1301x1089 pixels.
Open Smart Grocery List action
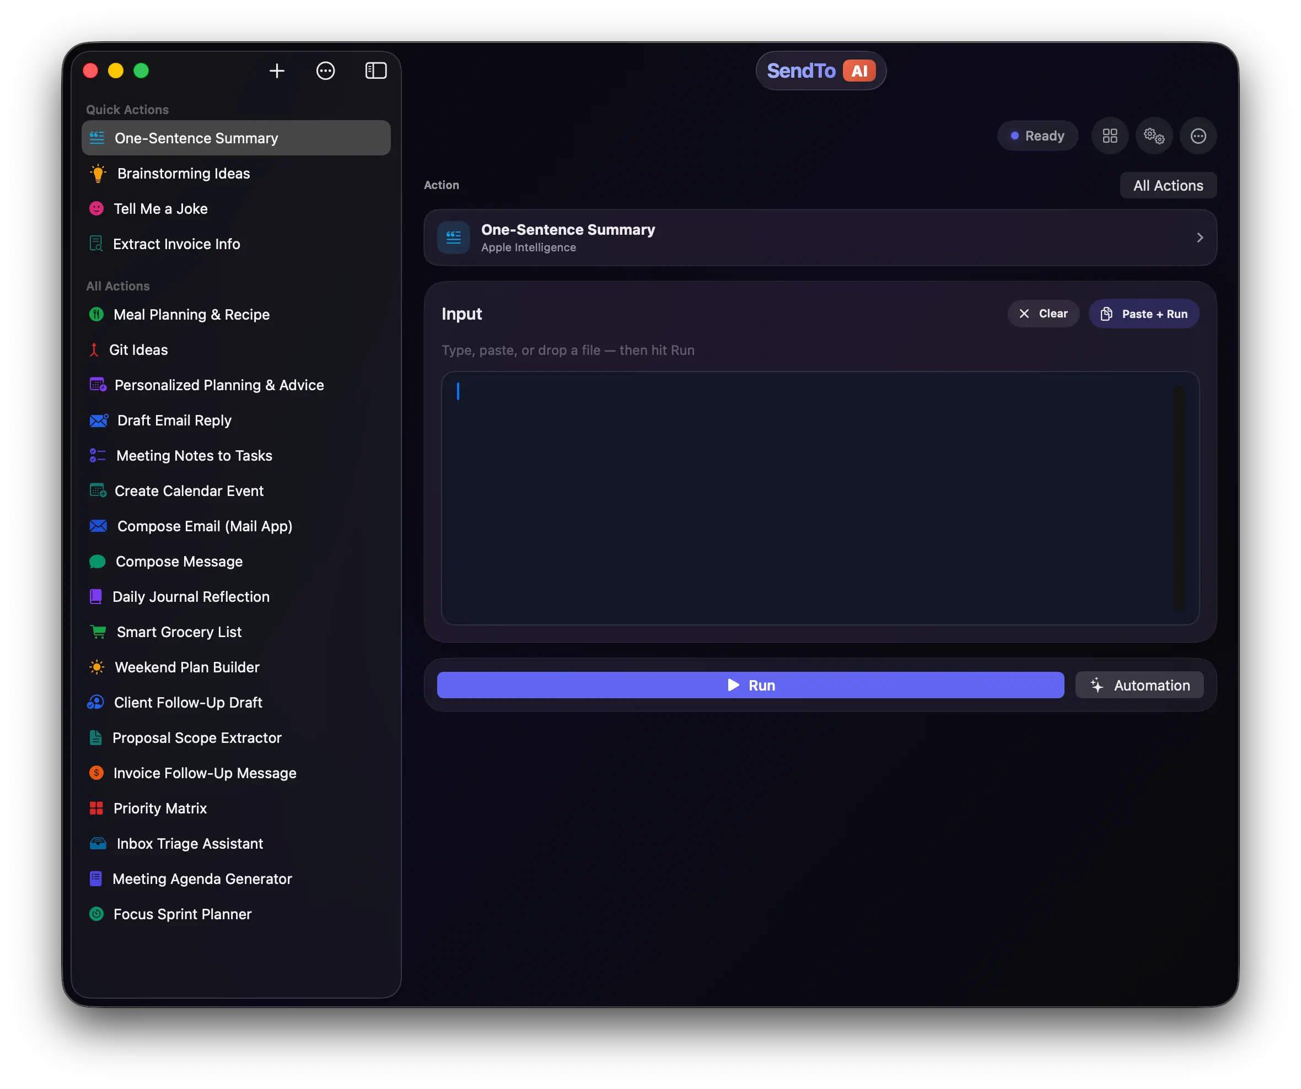236,633
